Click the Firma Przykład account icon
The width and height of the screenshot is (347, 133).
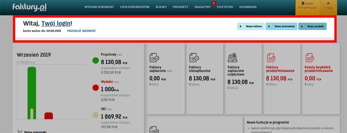(303, 3)
